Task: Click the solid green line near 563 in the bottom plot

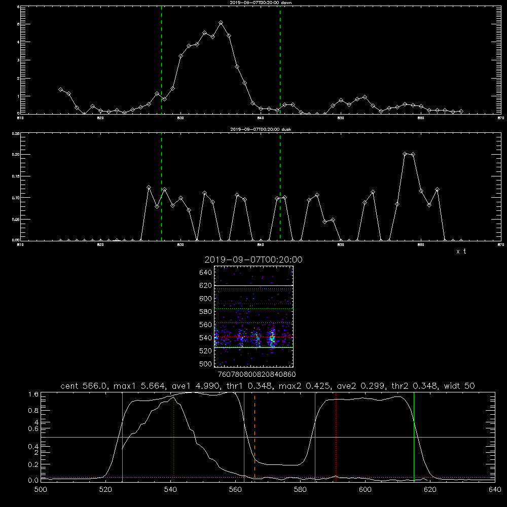Action: click(x=244, y=437)
